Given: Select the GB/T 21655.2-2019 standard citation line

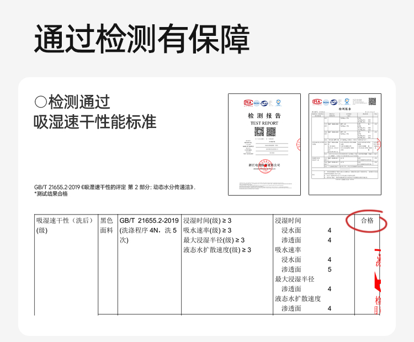Looking at the screenshot, I should point(115,187).
